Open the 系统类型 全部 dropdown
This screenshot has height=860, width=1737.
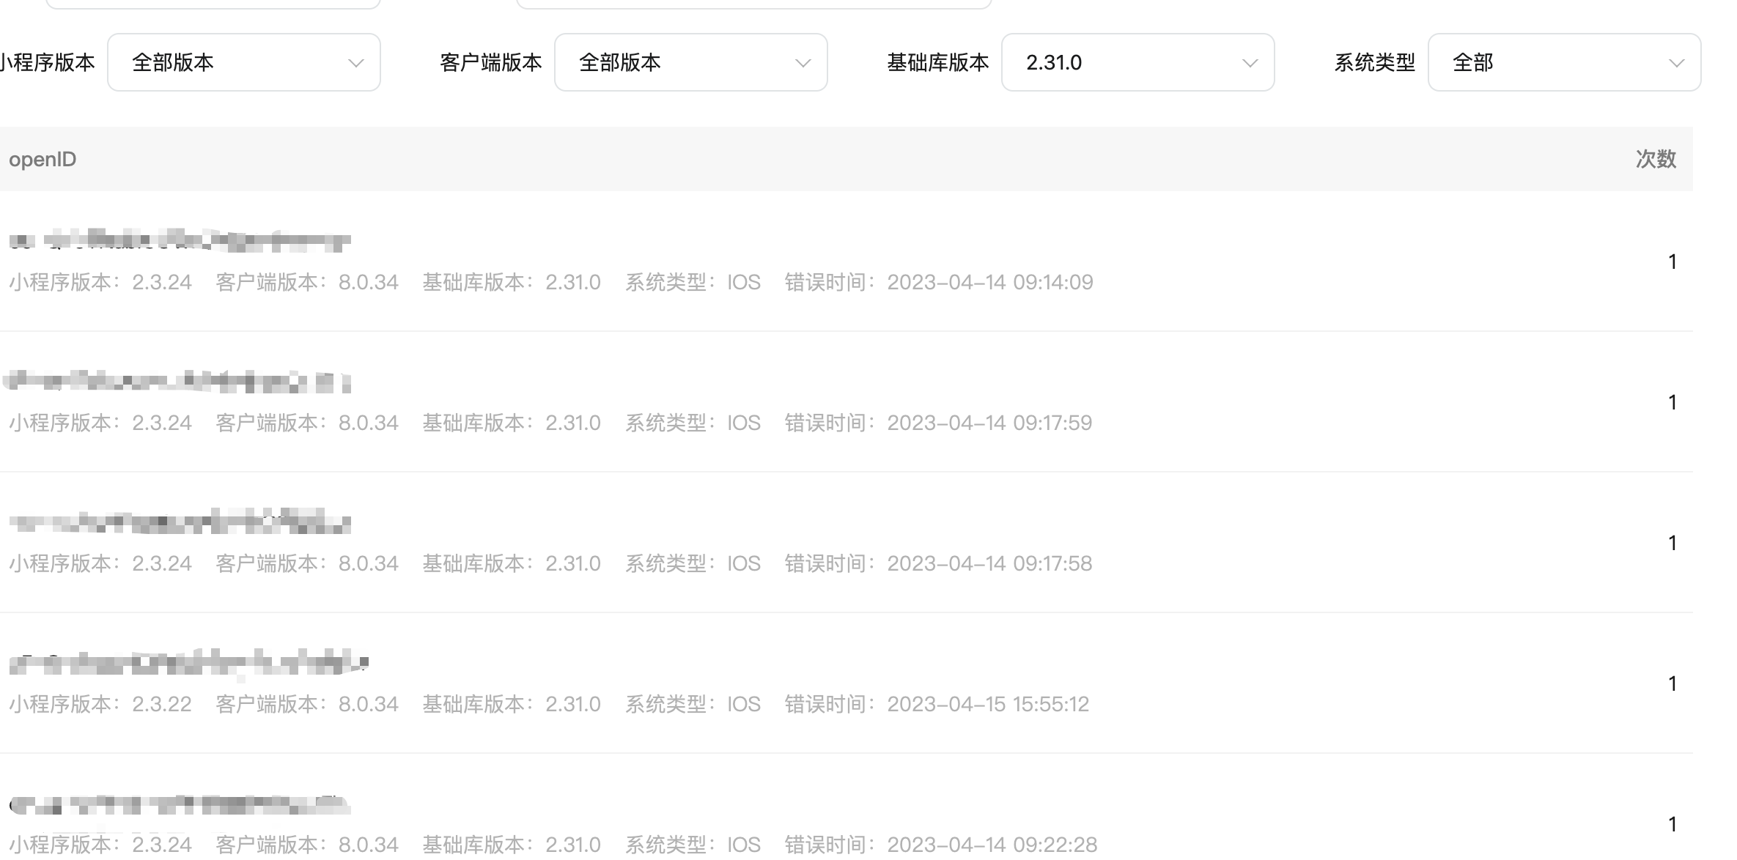coord(1564,62)
